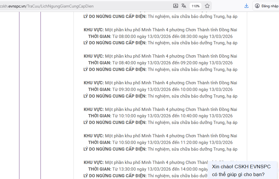Click LÝ DO line below the 08:40:00 entry
Viewport: 279px width, 179px height.
click(160, 70)
